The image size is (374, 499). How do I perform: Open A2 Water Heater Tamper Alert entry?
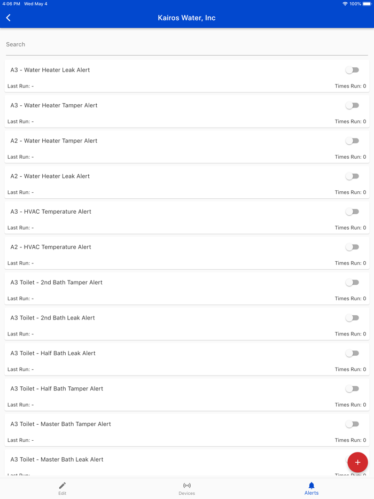coord(54,141)
